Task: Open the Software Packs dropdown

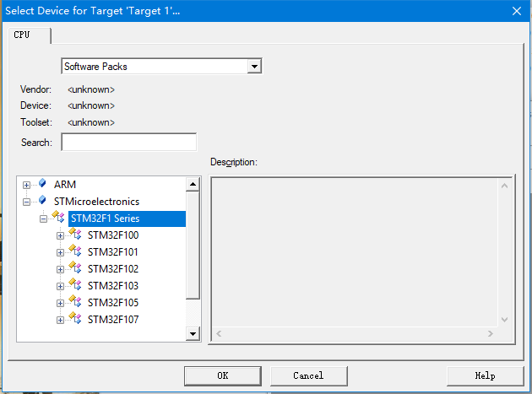Action: [x=254, y=67]
